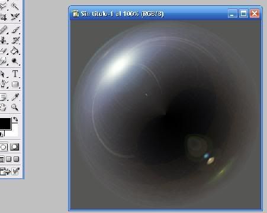This screenshot has width=267, height=213.
Task: Select the Zoom magnifier tool
Action: 15,107
